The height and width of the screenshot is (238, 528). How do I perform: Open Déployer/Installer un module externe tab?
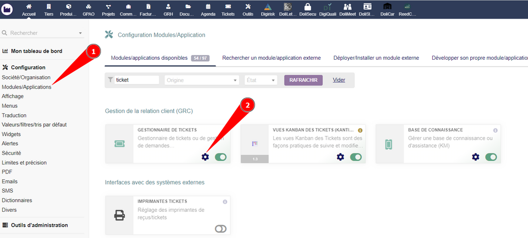[376, 58]
